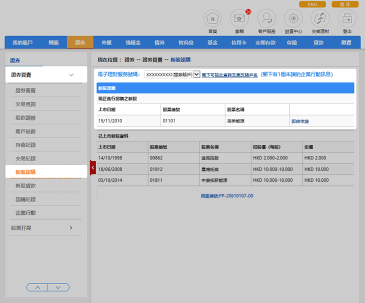
Task: Open customer service (客戶服務) icon
Action: (266, 19)
